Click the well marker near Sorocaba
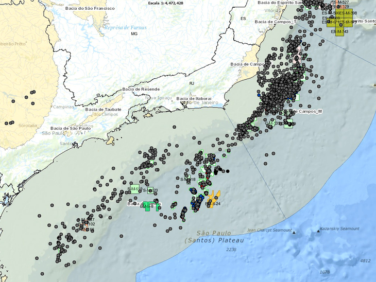Image resolution: width=376 pixels, height=282 pixels. pos(9,123)
